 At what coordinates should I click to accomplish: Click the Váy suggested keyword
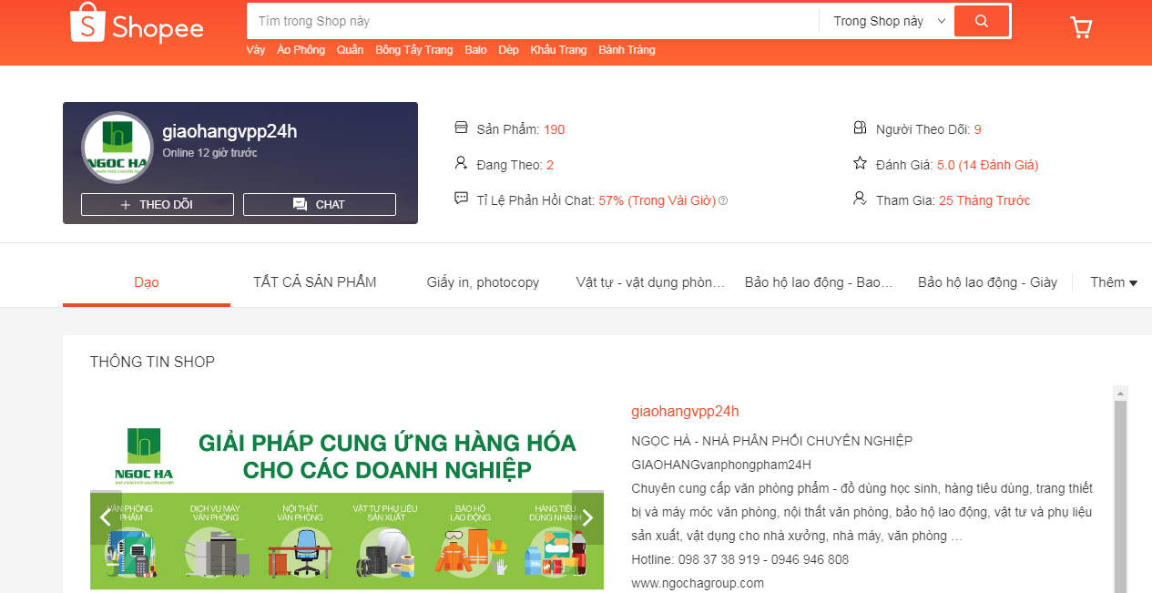click(x=256, y=50)
